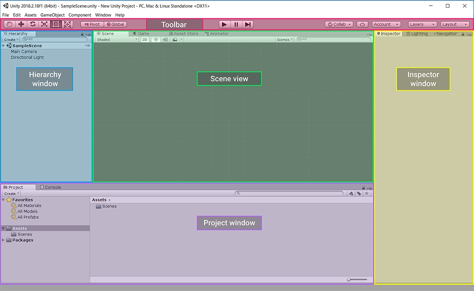Adjust the Project icon size slider
The image size is (474, 291).
click(357, 280)
